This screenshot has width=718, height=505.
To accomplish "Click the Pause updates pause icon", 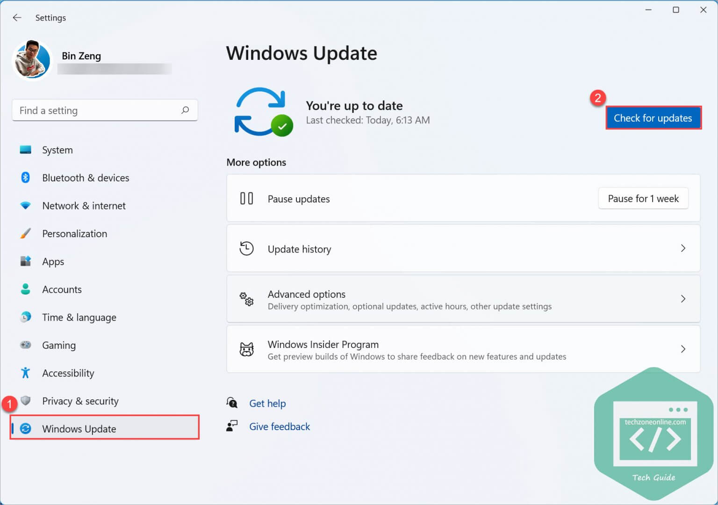I will click(x=246, y=198).
